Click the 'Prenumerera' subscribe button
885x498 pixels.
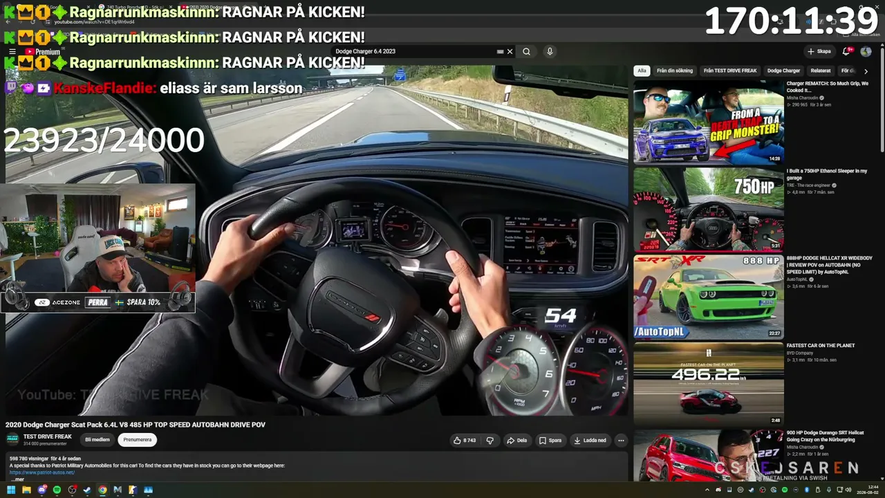coord(138,440)
